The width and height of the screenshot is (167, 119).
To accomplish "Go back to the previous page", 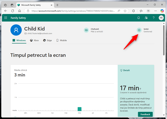I will tap(6, 11).
